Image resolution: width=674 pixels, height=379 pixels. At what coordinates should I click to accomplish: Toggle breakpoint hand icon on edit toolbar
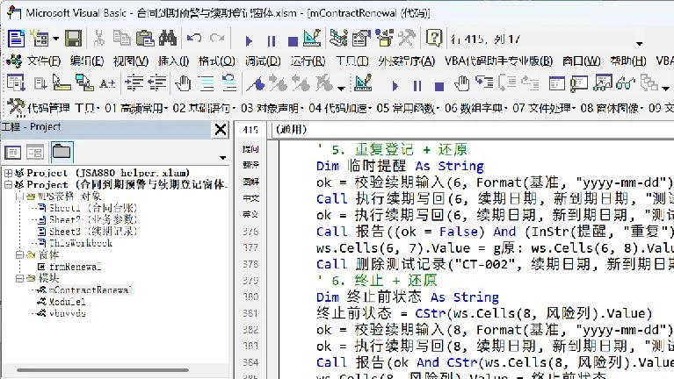[x=183, y=82]
